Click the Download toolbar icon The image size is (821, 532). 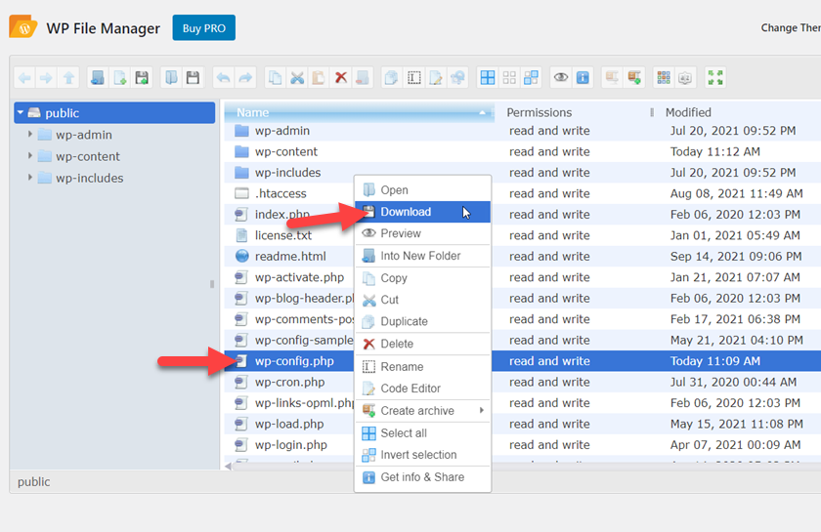point(194,78)
